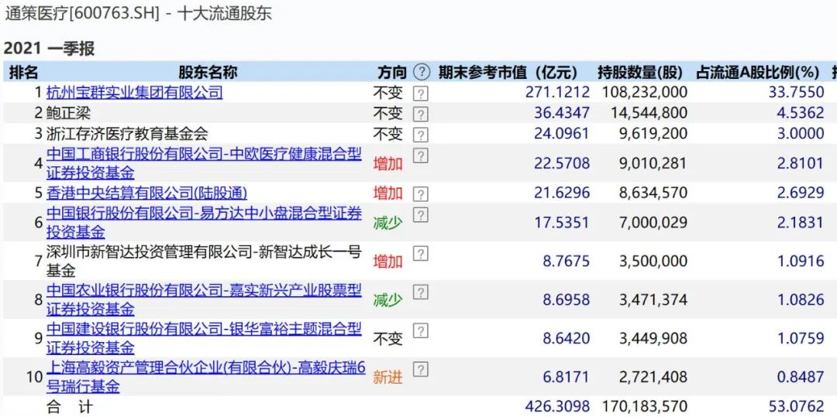837x417 pixels.
Task: Click share count 9,619,200
Action: [x=653, y=133]
